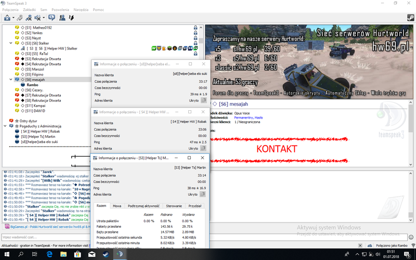
Task: Select channel Ostry dyżur
Action: [x=28, y=121]
